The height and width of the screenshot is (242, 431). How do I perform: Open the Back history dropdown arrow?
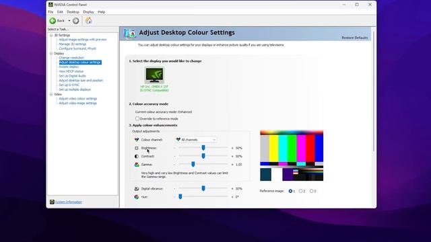point(69,21)
